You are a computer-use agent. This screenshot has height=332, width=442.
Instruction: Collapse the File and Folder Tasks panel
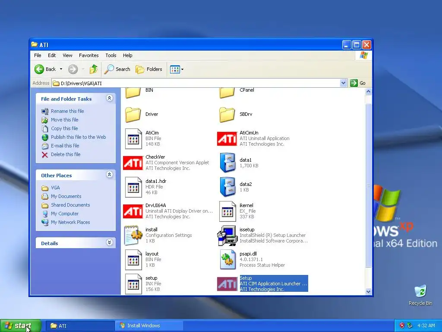tap(109, 98)
